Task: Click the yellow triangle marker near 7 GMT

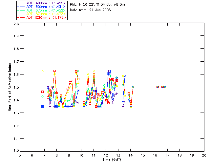Action: 43,71
